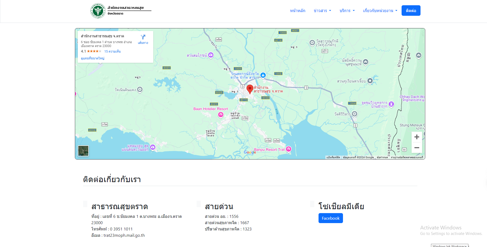Viewport: 487px width, 247px height.
Task: Click the ติดต่อ item in the navbar
Action: (411, 11)
